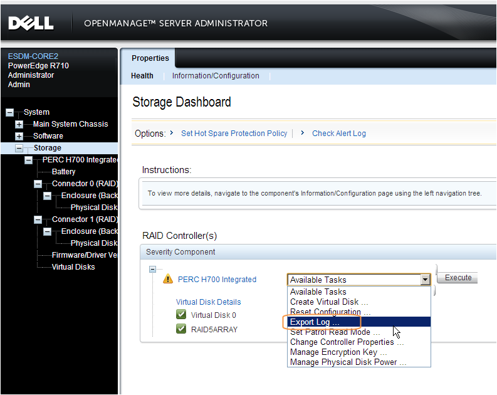Select Storage in the navigation tree

click(x=47, y=148)
